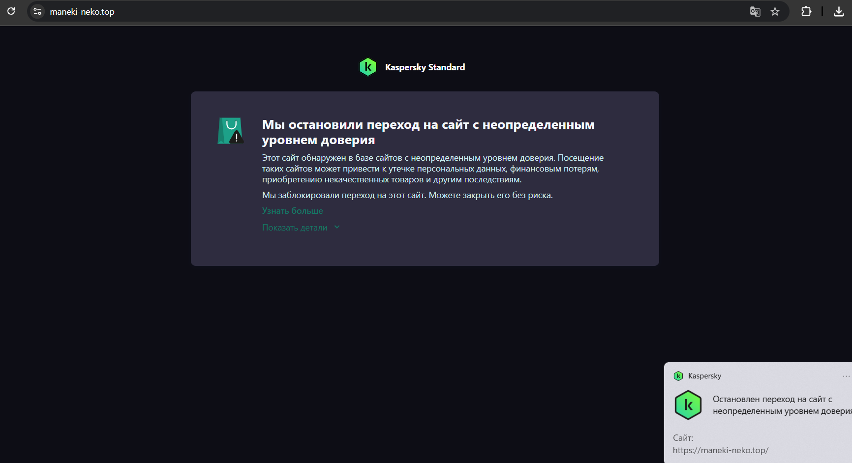
Task: Click the translate page icon
Action: coord(755,12)
